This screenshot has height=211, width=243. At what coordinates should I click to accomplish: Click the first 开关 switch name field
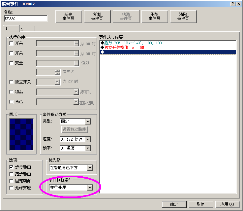coord(55,44)
